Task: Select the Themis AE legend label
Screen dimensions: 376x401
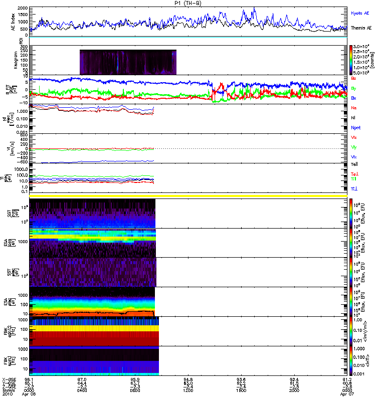Action: coord(361,28)
